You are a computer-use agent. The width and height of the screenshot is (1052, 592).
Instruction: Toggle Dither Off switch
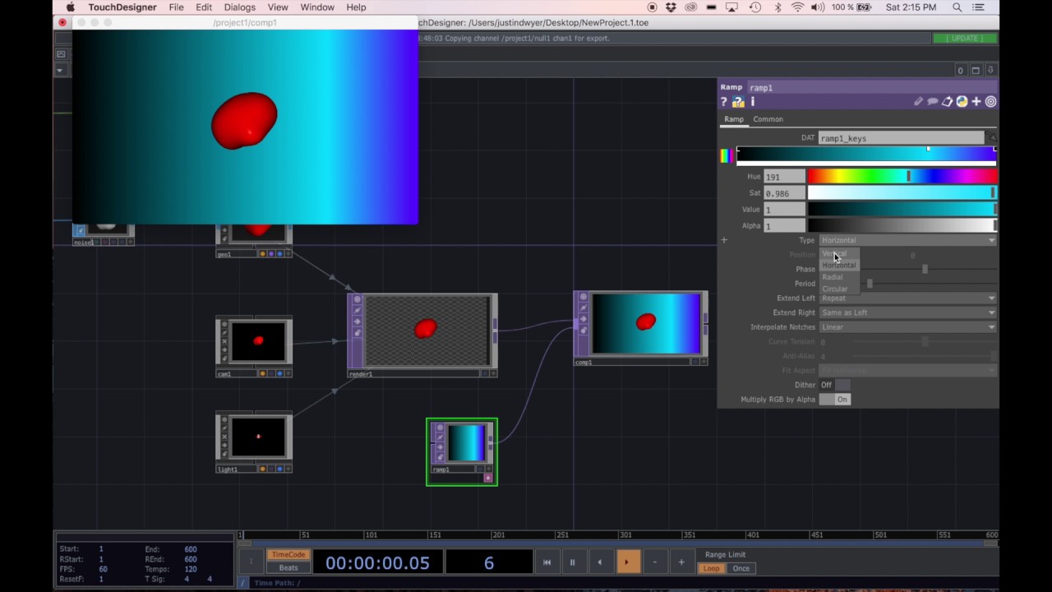click(834, 385)
